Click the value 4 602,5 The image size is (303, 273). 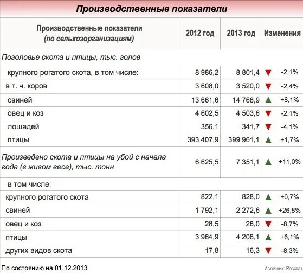pos(207,113)
